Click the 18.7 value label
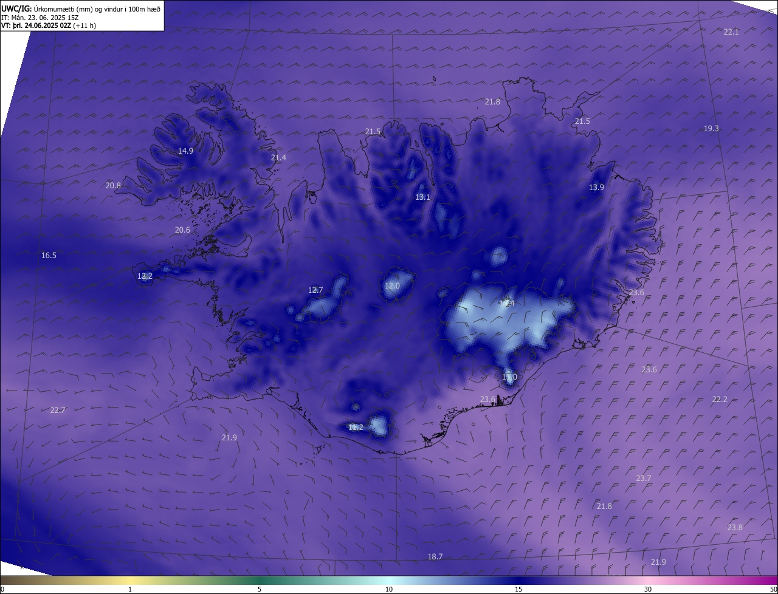This screenshot has width=778, height=594. (x=435, y=557)
